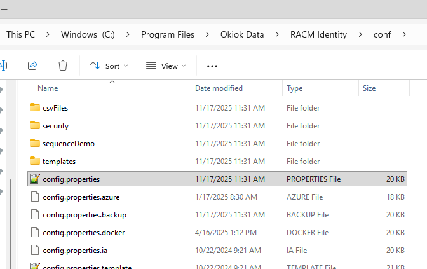Open the Sort dropdown menu
This screenshot has height=269, width=427.
[109, 66]
